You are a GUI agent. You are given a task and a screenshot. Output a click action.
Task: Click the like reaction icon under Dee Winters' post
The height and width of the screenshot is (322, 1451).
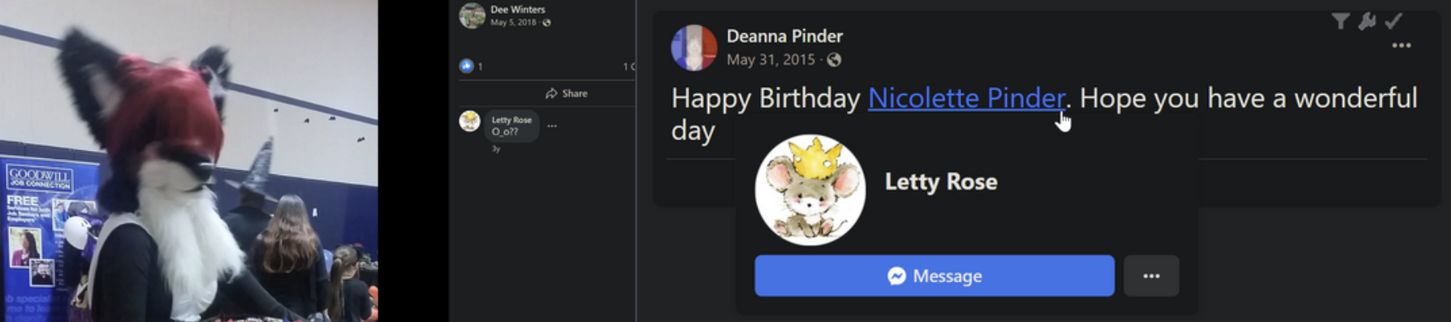click(x=466, y=66)
